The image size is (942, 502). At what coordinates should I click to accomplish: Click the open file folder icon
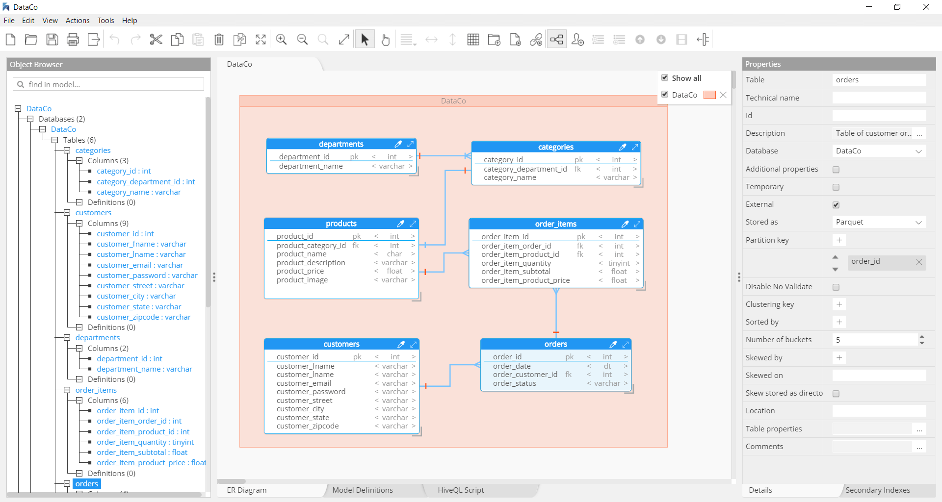(x=31, y=40)
